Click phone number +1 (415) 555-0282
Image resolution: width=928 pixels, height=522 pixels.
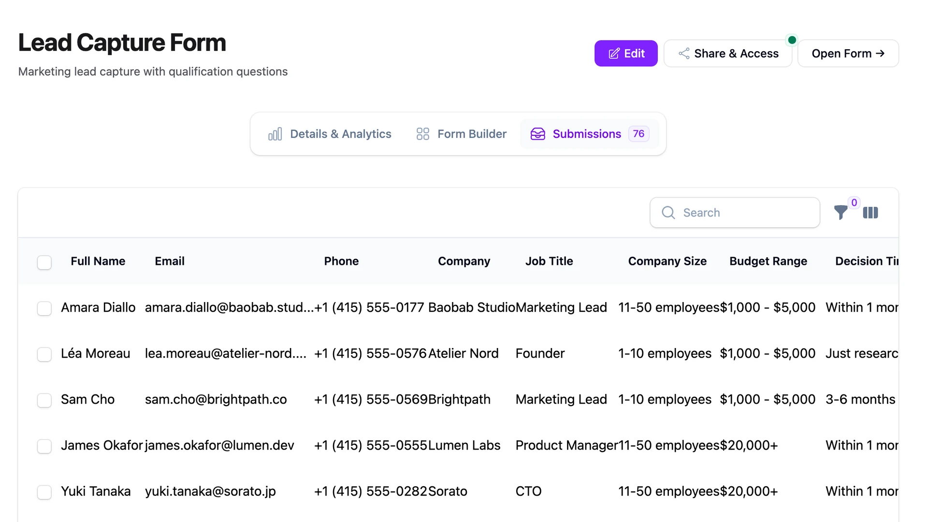point(371,491)
